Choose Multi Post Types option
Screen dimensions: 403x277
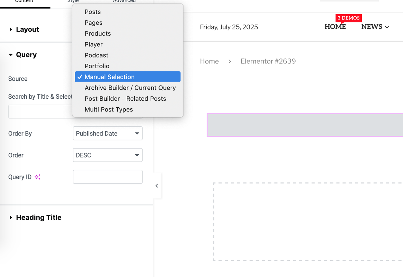[x=127, y=109]
